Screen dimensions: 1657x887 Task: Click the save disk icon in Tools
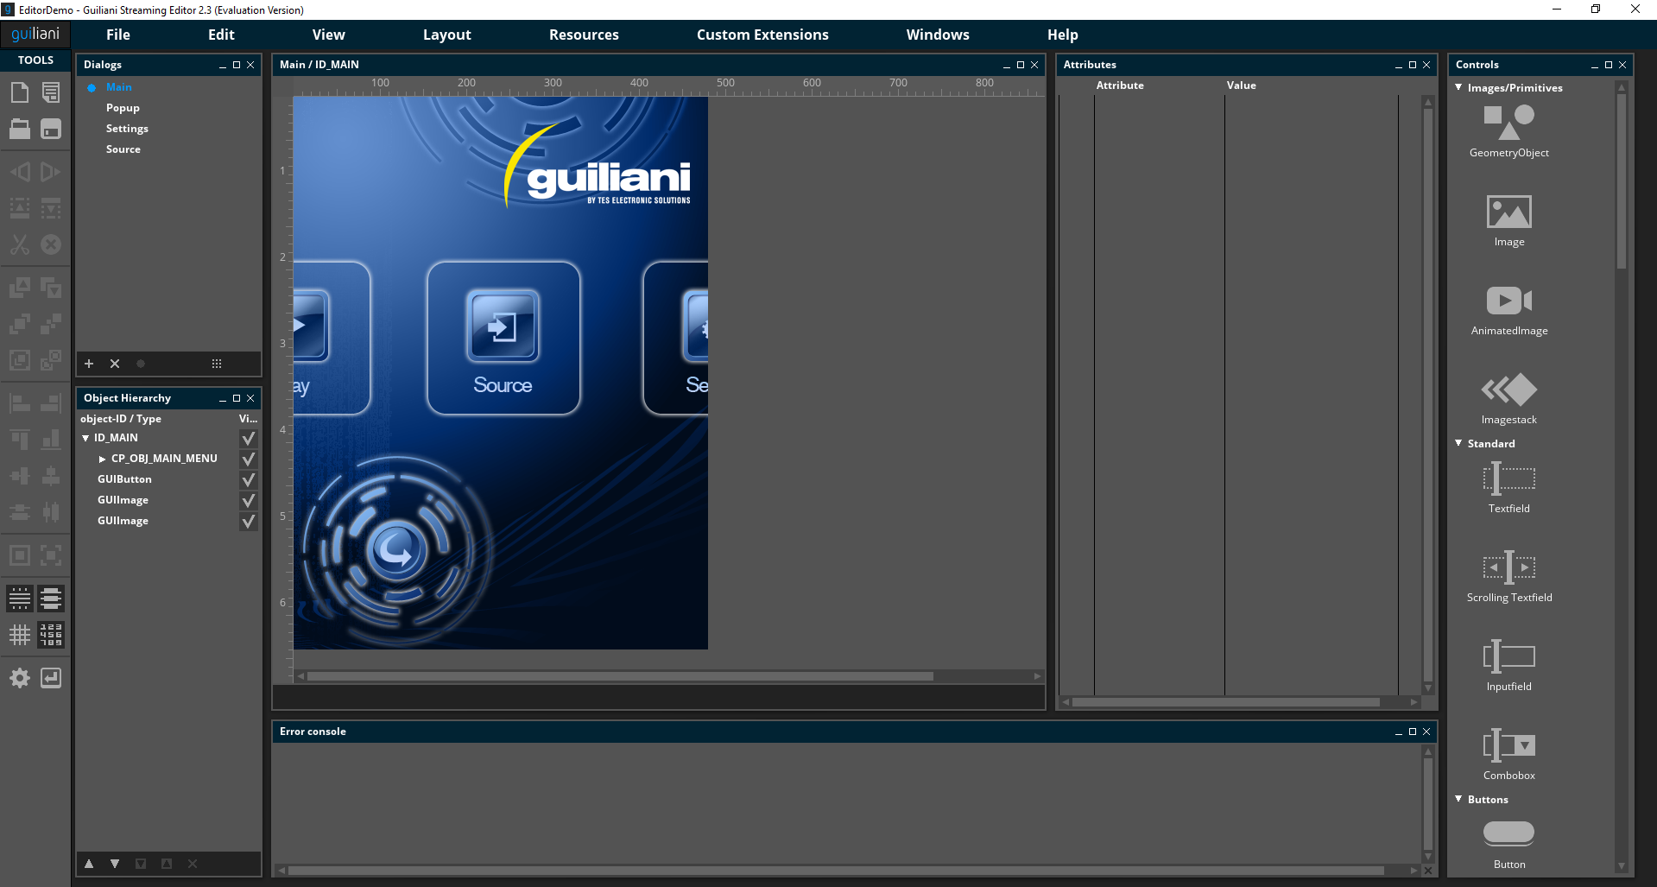click(51, 129)
